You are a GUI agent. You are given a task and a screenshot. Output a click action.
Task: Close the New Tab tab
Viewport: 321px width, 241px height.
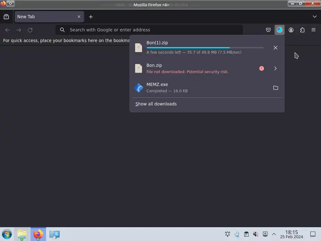(x=79, y=17)
